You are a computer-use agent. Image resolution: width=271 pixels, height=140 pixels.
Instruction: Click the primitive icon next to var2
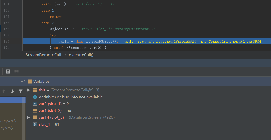[35, 104]
